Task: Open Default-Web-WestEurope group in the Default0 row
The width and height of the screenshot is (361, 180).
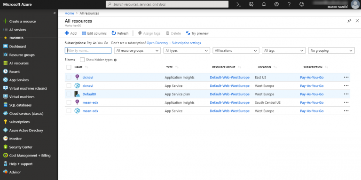Action: point(229,94)
